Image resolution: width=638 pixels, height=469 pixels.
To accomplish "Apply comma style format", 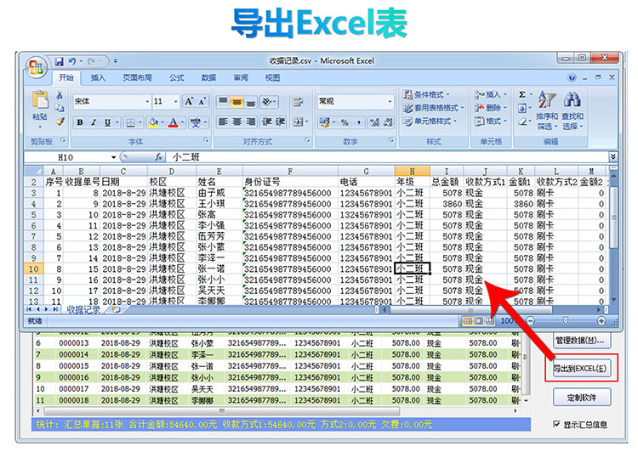I will pyautogui.click(x=359, y=122).
